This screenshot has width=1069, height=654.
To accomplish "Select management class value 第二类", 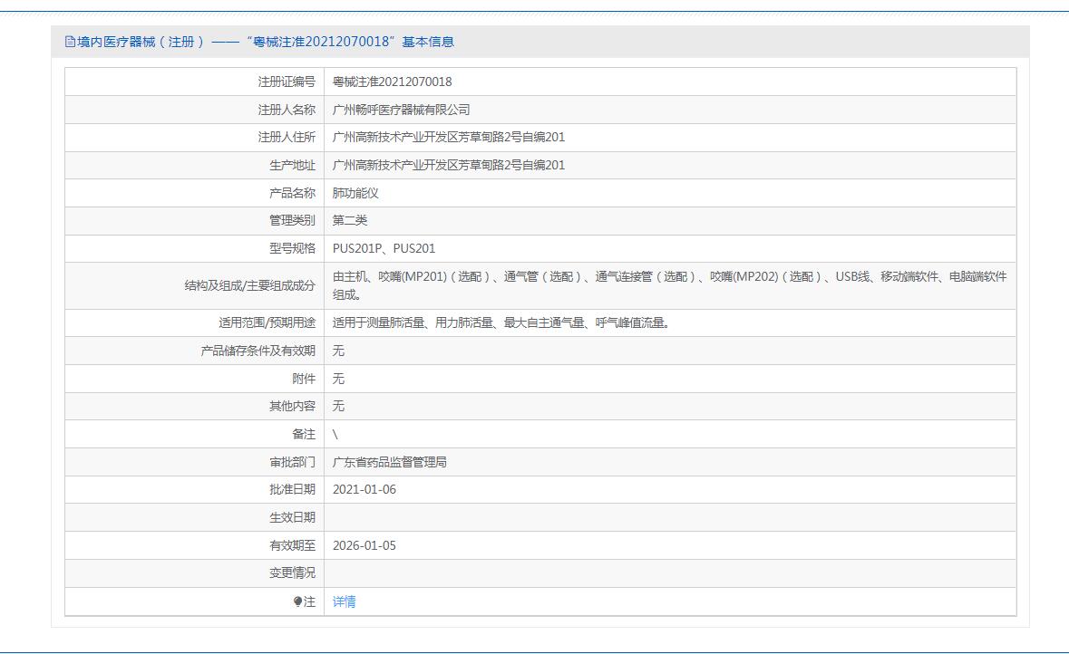I will click(350, 220).
